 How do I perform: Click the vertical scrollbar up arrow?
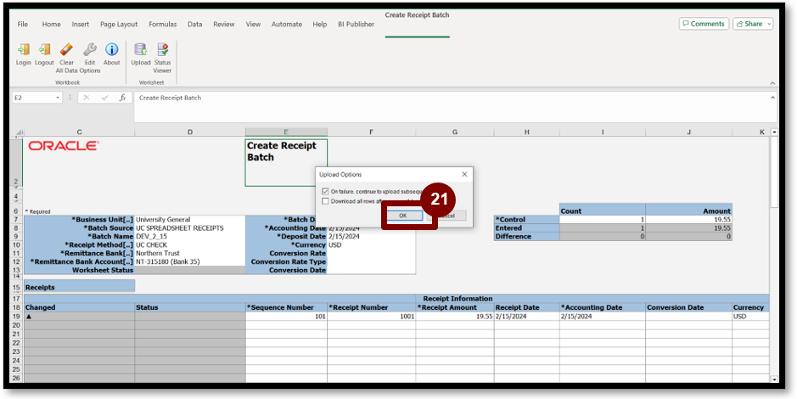[774, 132]
